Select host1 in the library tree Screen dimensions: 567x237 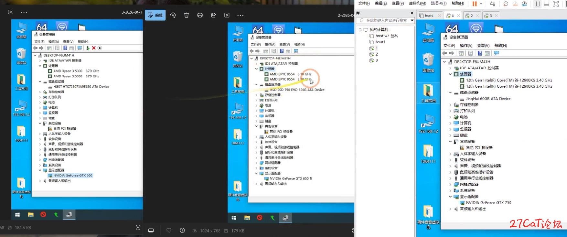[380, 42]
